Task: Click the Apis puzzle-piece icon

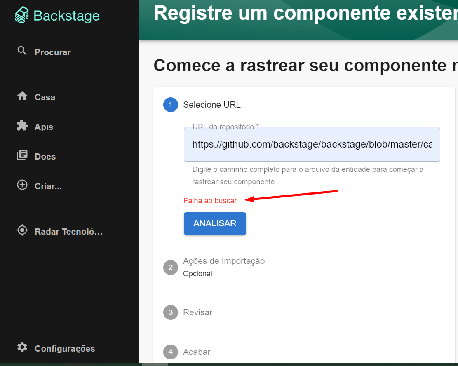Action: pyautogui.click(x=22, y=126)
